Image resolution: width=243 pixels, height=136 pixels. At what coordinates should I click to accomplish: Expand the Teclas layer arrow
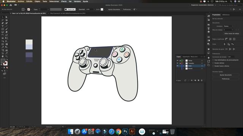184,60
